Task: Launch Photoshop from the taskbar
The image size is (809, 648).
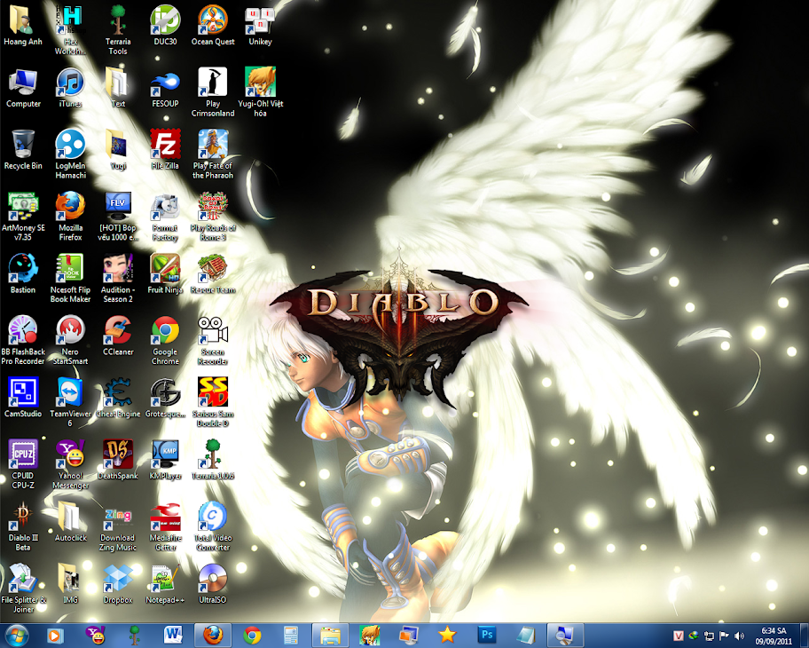Action: [486, 635]
